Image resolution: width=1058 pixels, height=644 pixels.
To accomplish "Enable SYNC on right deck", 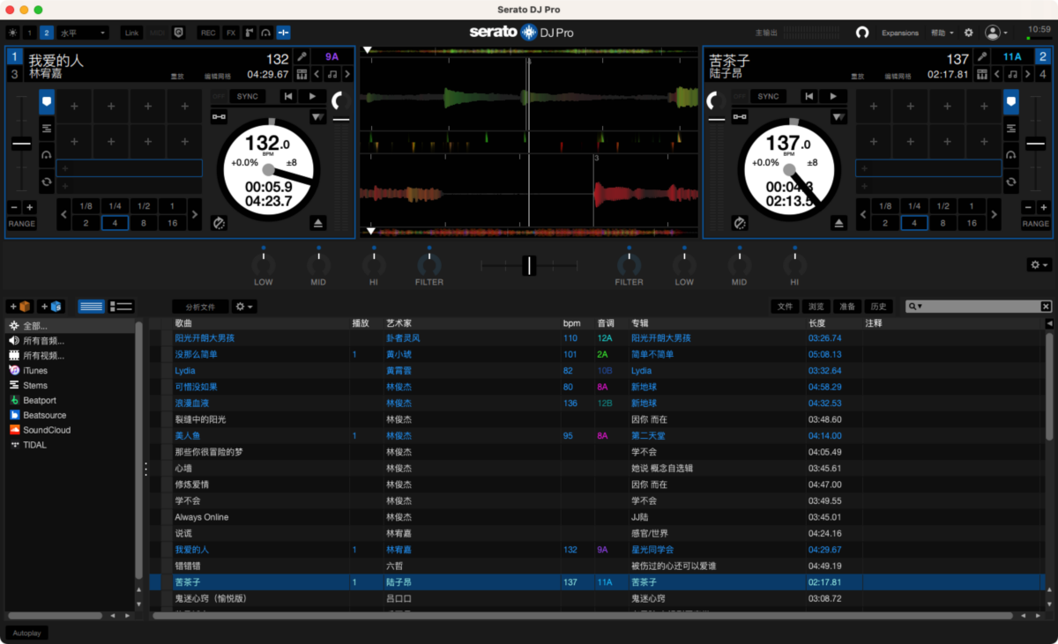I will tap(768, 96).
